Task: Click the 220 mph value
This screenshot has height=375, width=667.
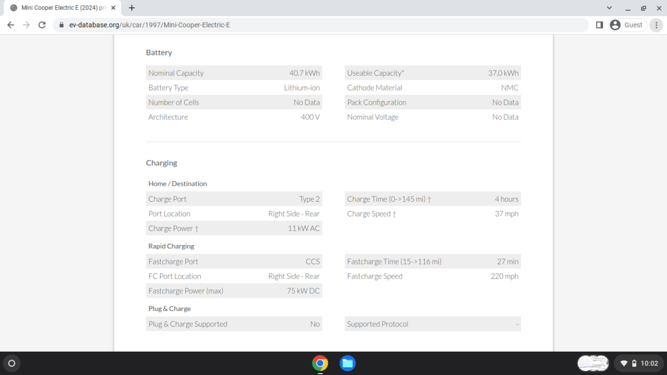Action: pyautogui.click(x=504, y=276)
